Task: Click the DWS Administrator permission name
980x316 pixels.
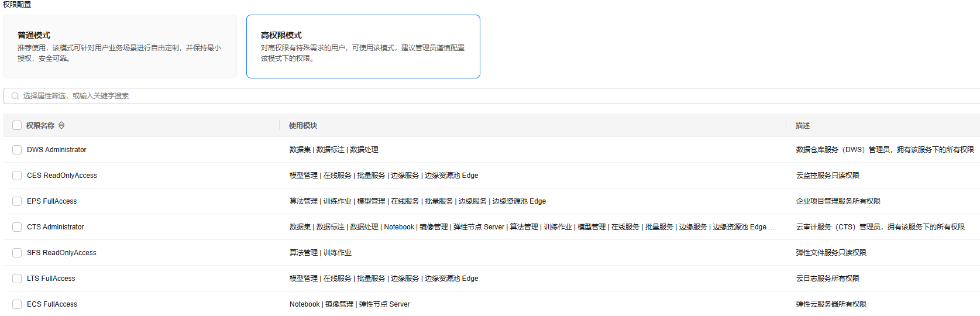Action: click(x=57, y=150)
